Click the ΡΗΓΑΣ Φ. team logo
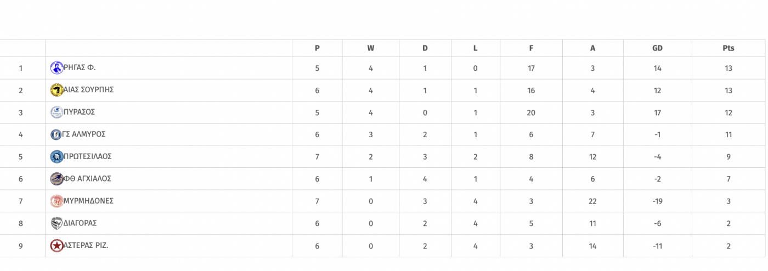This screenshot has height=271, width=768. click(x=57, y=68)
